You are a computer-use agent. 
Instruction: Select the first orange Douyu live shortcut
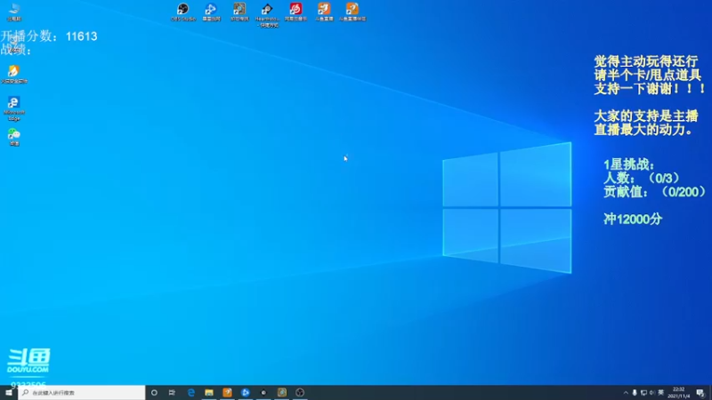click(x=324, y=12)
